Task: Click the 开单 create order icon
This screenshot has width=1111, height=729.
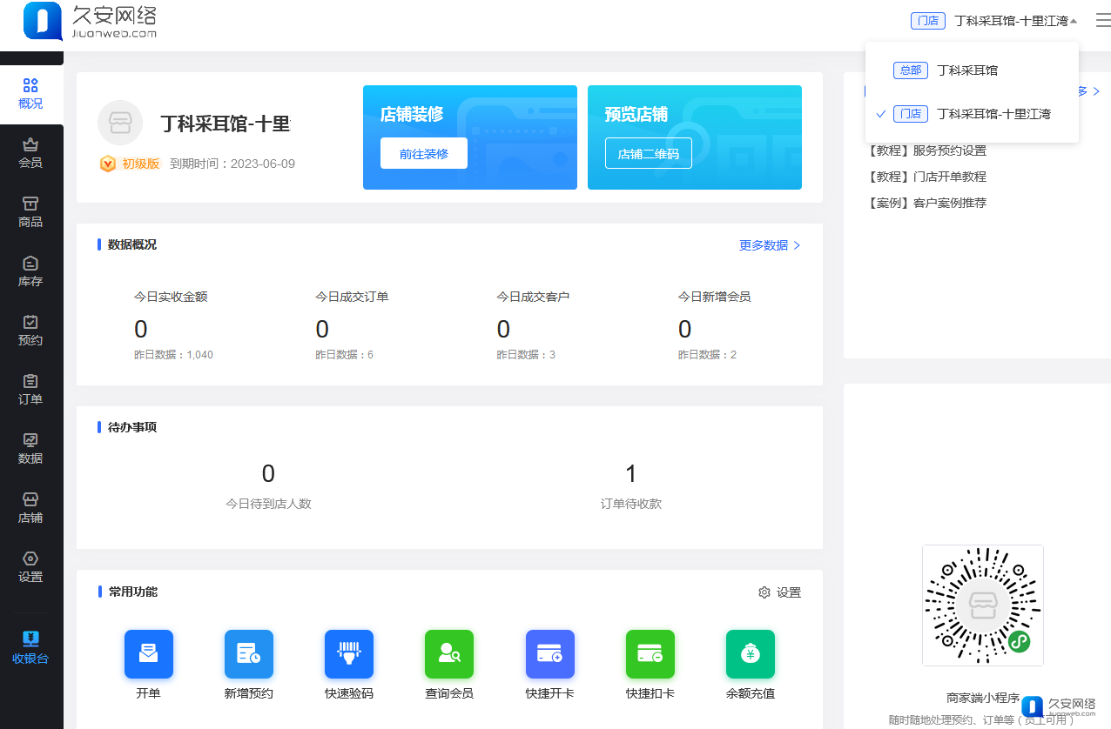Action: tap(149, 654)
